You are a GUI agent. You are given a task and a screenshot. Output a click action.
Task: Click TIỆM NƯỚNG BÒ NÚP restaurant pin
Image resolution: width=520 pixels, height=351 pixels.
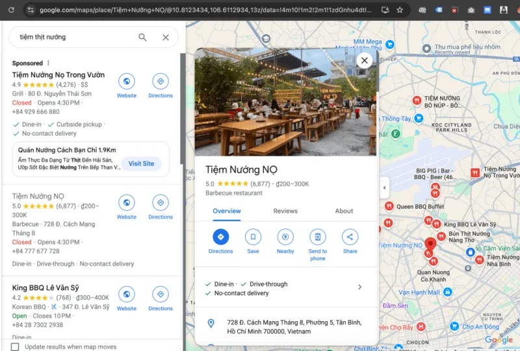(417, 100)
